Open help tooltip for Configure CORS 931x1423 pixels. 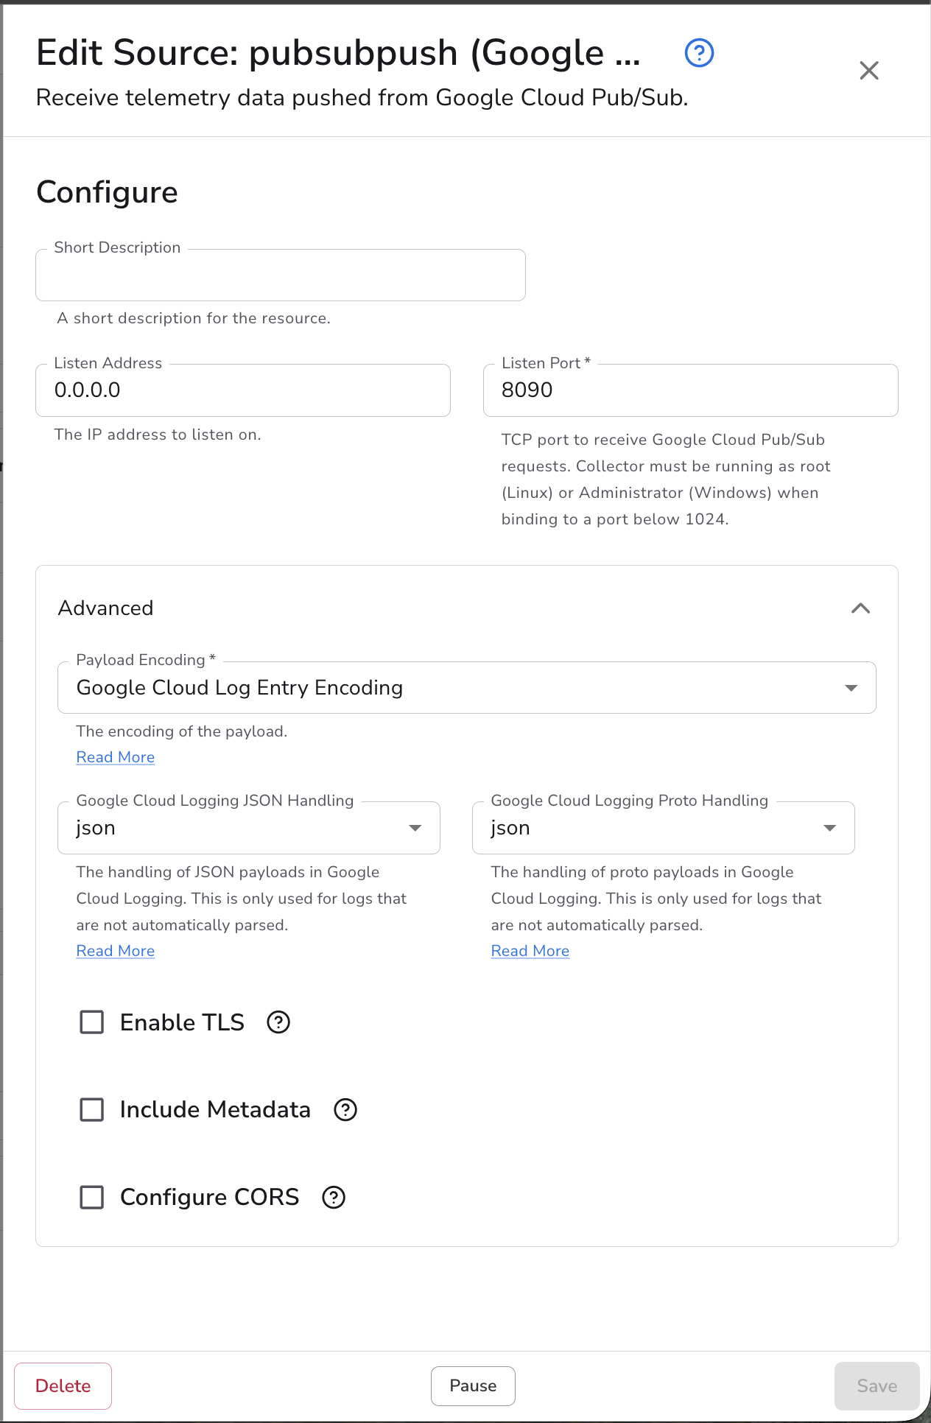click(334, 1198)
